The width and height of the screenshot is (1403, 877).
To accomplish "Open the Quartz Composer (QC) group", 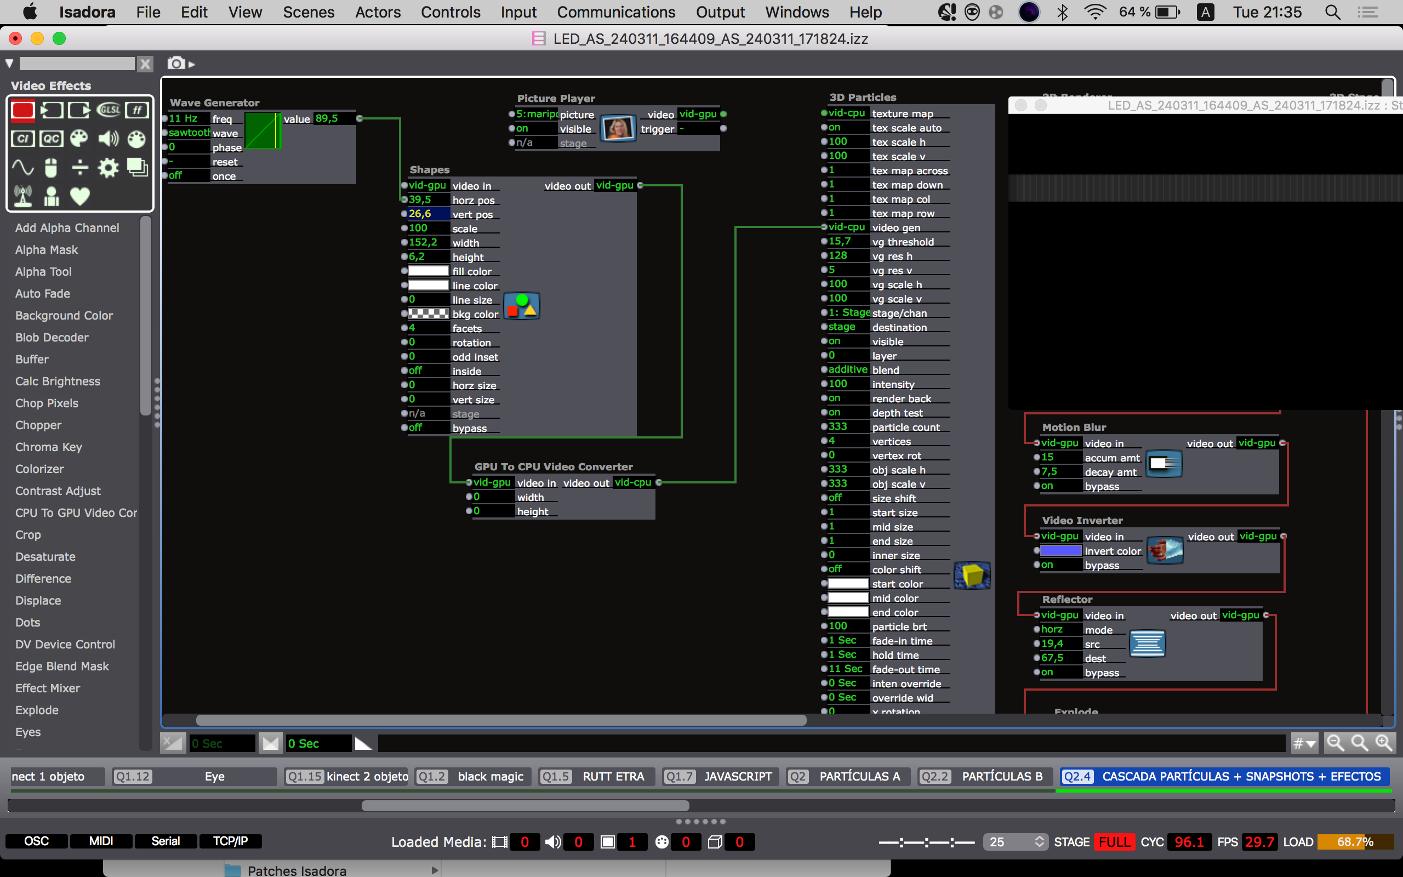I will pyautogui.click(x=52, y=139).
